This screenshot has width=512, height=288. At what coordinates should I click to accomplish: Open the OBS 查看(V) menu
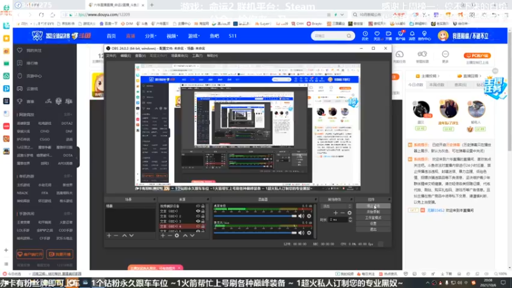point(140,56)
